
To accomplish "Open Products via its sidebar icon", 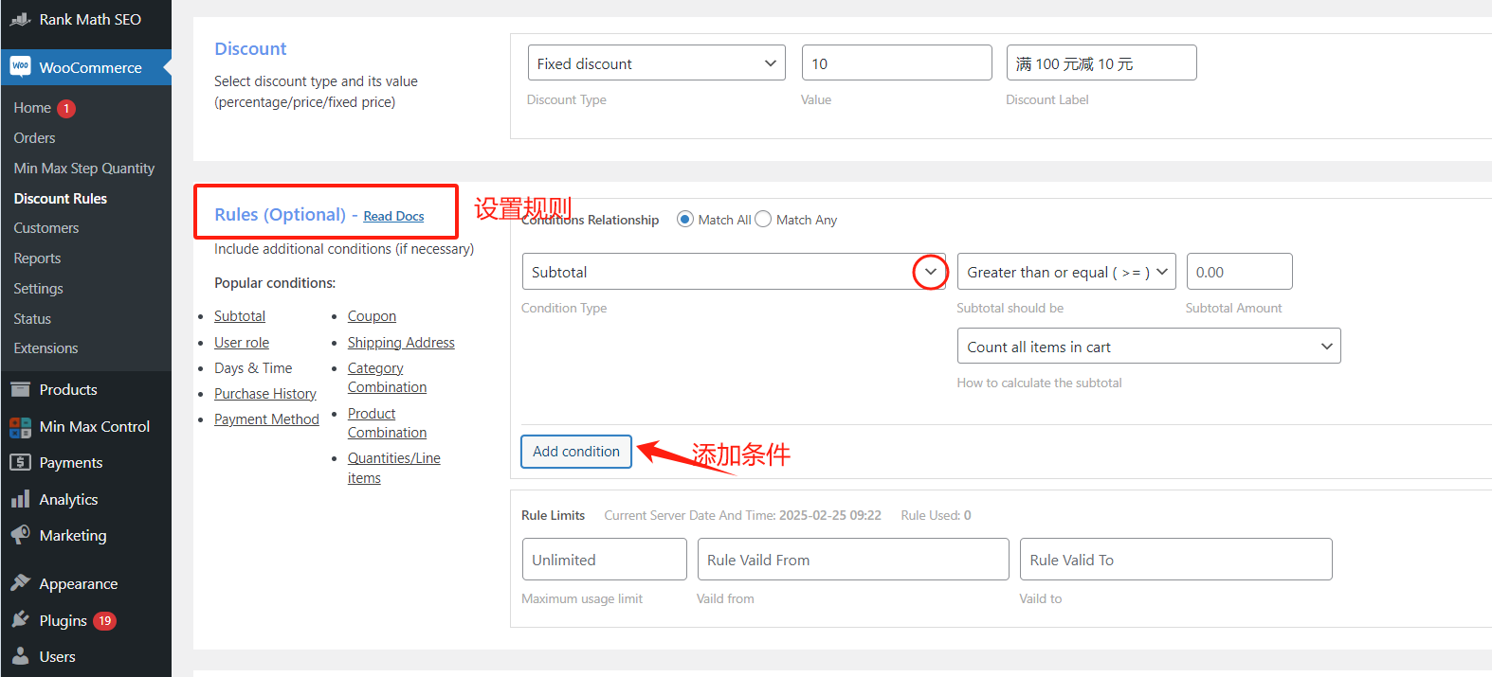I will [20, 390].
